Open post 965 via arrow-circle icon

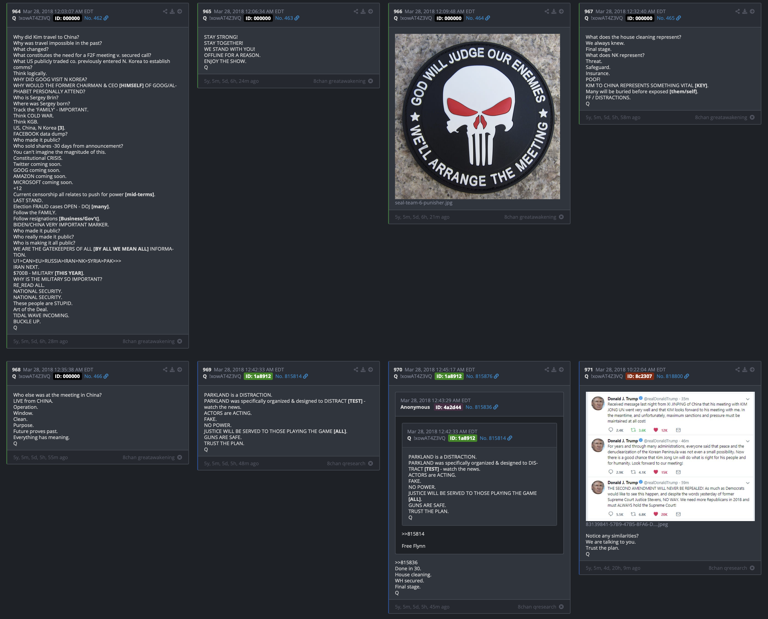(x=371, y=11)
